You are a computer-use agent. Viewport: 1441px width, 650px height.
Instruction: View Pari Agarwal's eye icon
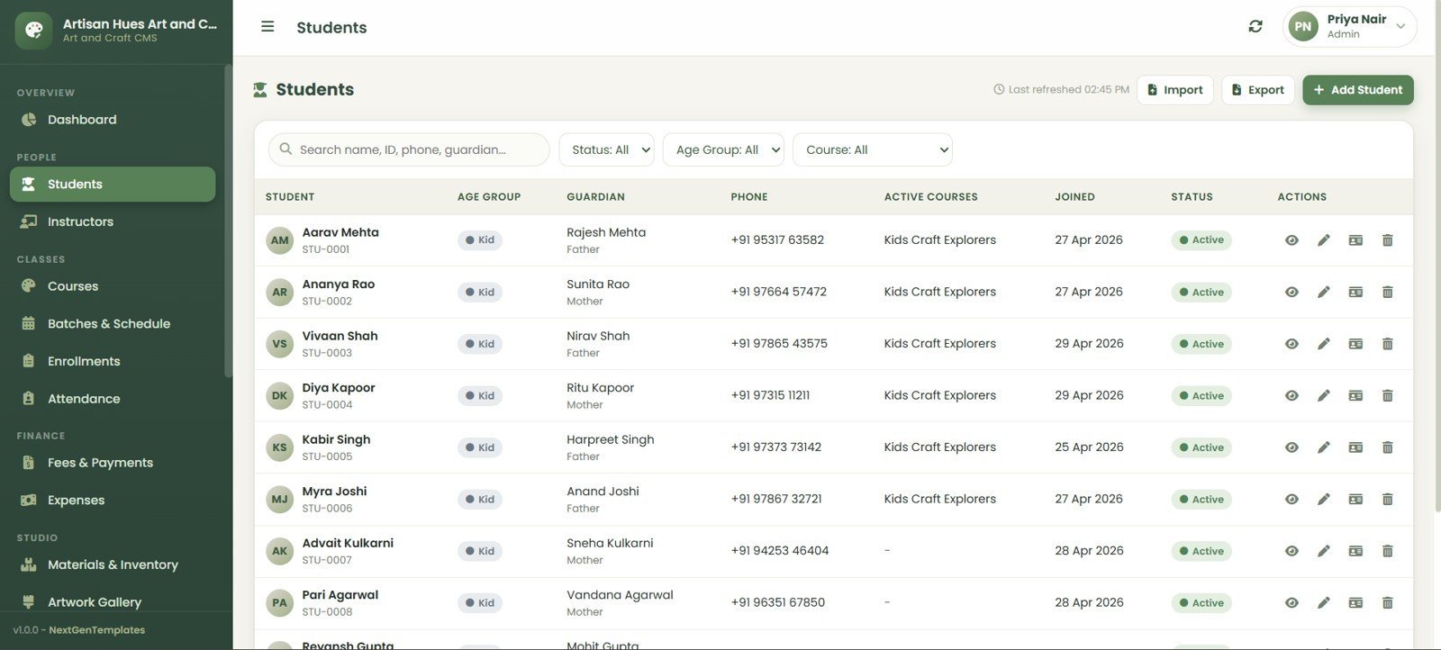click(1291, 602)
